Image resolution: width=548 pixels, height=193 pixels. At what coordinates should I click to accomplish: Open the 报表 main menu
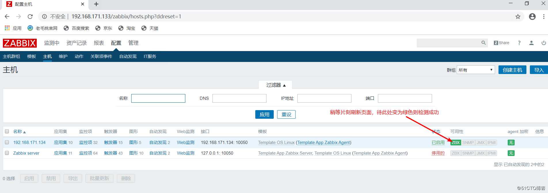[99, 43]
